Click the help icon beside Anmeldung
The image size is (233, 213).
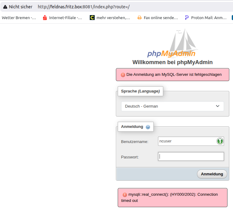[x=148, y=127]
